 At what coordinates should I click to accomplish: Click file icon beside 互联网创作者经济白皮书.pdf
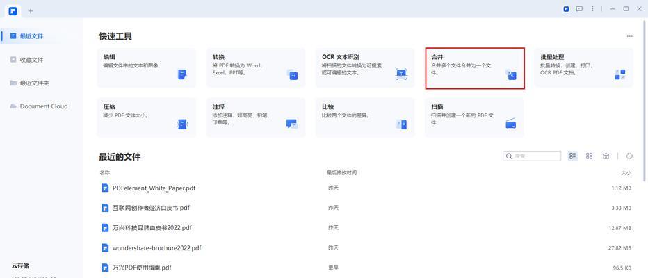[105, 208]
